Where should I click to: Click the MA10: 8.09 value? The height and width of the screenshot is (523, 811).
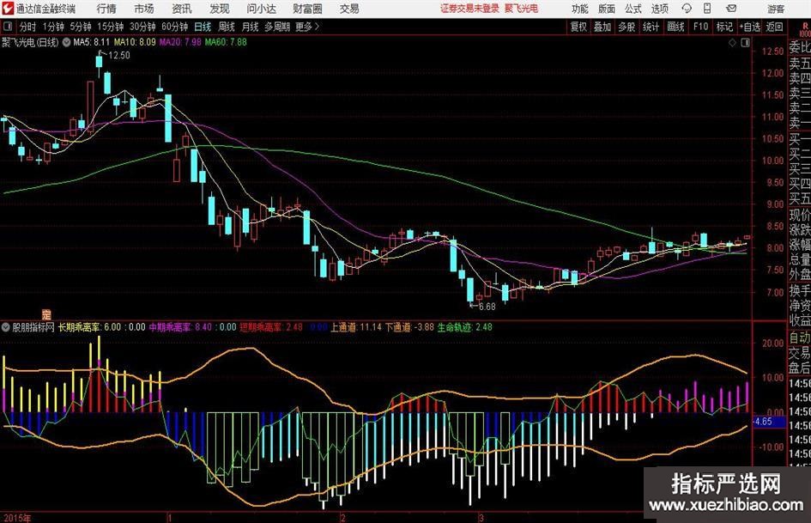pos(135,42)
